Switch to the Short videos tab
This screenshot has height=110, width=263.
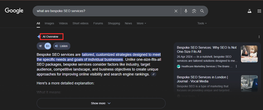(80, 23)
